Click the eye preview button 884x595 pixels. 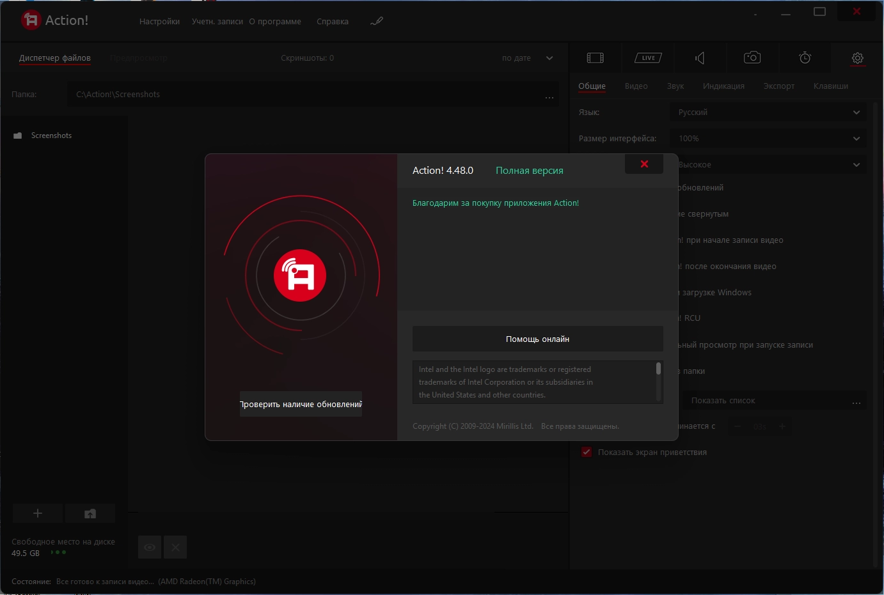[x=150, y=547]
